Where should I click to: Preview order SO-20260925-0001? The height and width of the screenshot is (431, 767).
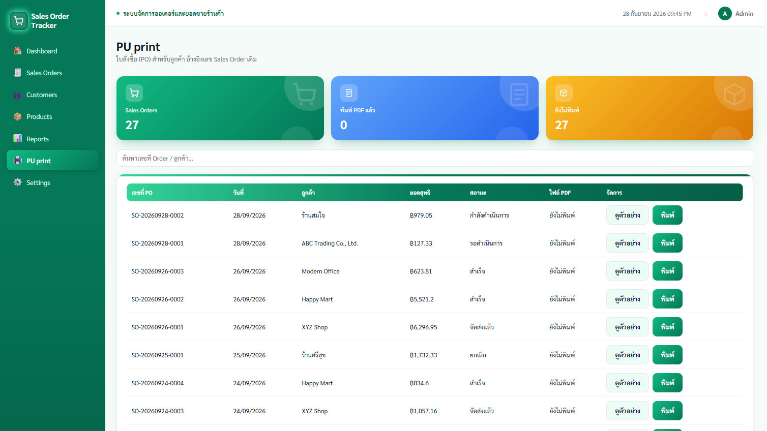pyautogui.click(x=627, y=355)
